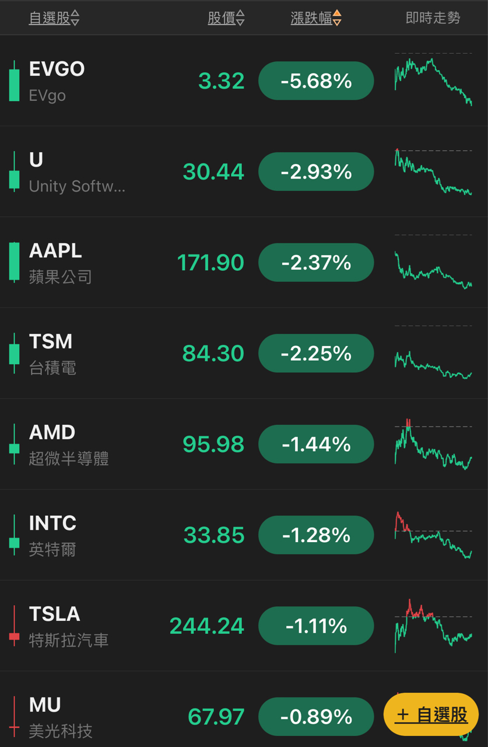488x747 pixels.
Task: Open the INTC intraday trend sparkline chart
Action: [x=433, y=535]
